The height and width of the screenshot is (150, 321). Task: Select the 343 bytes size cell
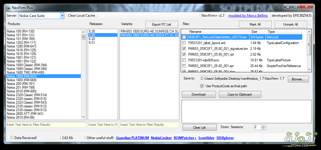click(257, 37)
